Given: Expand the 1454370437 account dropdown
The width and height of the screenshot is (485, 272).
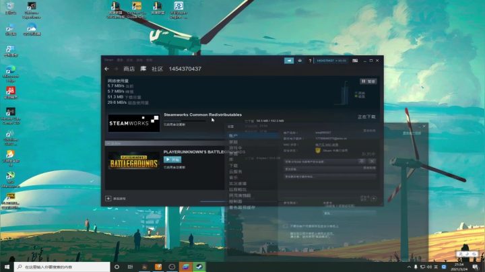Looking at the screenshot, I should (x=331, y=61).
